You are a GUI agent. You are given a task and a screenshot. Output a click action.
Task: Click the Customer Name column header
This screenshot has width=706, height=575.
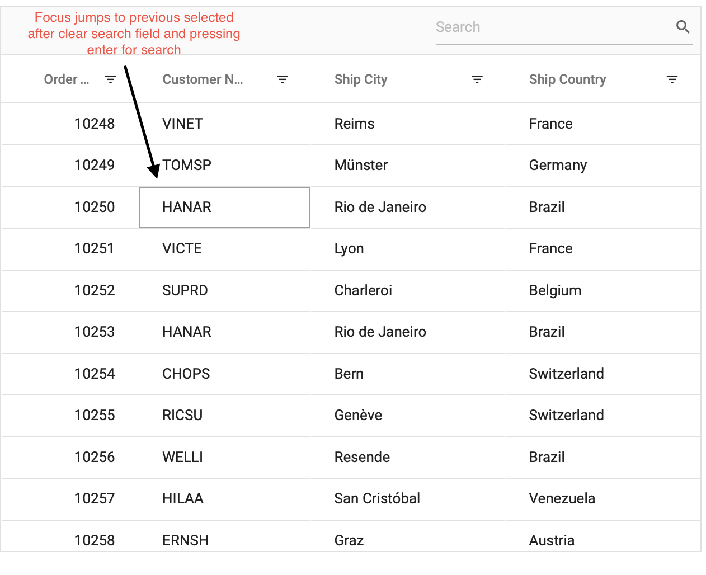click(x=203, y=79)
